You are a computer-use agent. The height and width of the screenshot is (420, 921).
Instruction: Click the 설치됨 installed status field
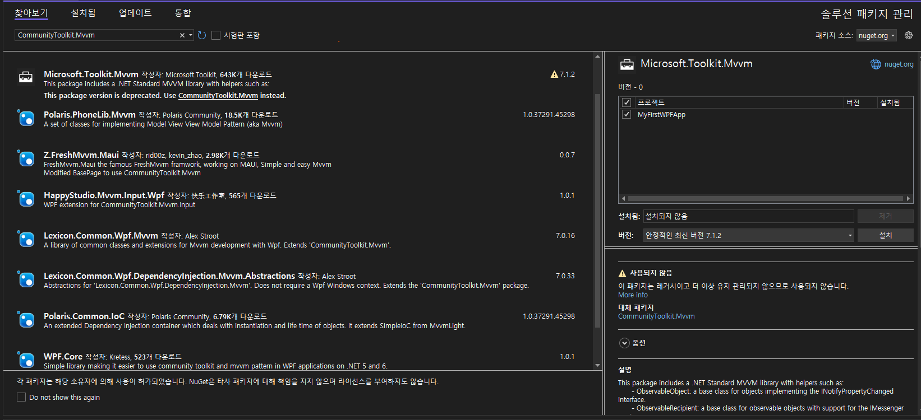(749, 216)
